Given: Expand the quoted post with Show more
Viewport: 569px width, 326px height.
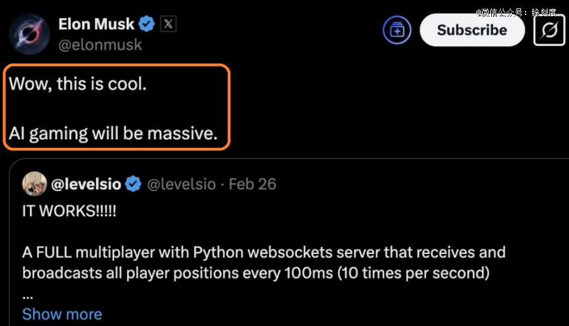Looking at the screenshot, I should tap(62, 314).
